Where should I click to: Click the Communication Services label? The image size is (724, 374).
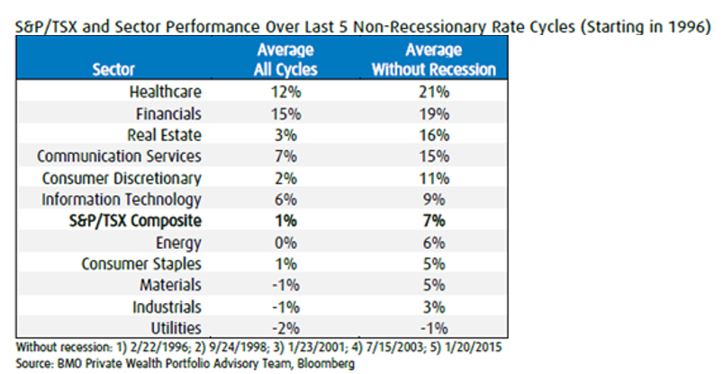[120, 156]
